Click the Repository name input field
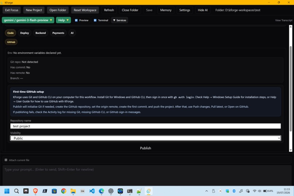 [146, 126]
